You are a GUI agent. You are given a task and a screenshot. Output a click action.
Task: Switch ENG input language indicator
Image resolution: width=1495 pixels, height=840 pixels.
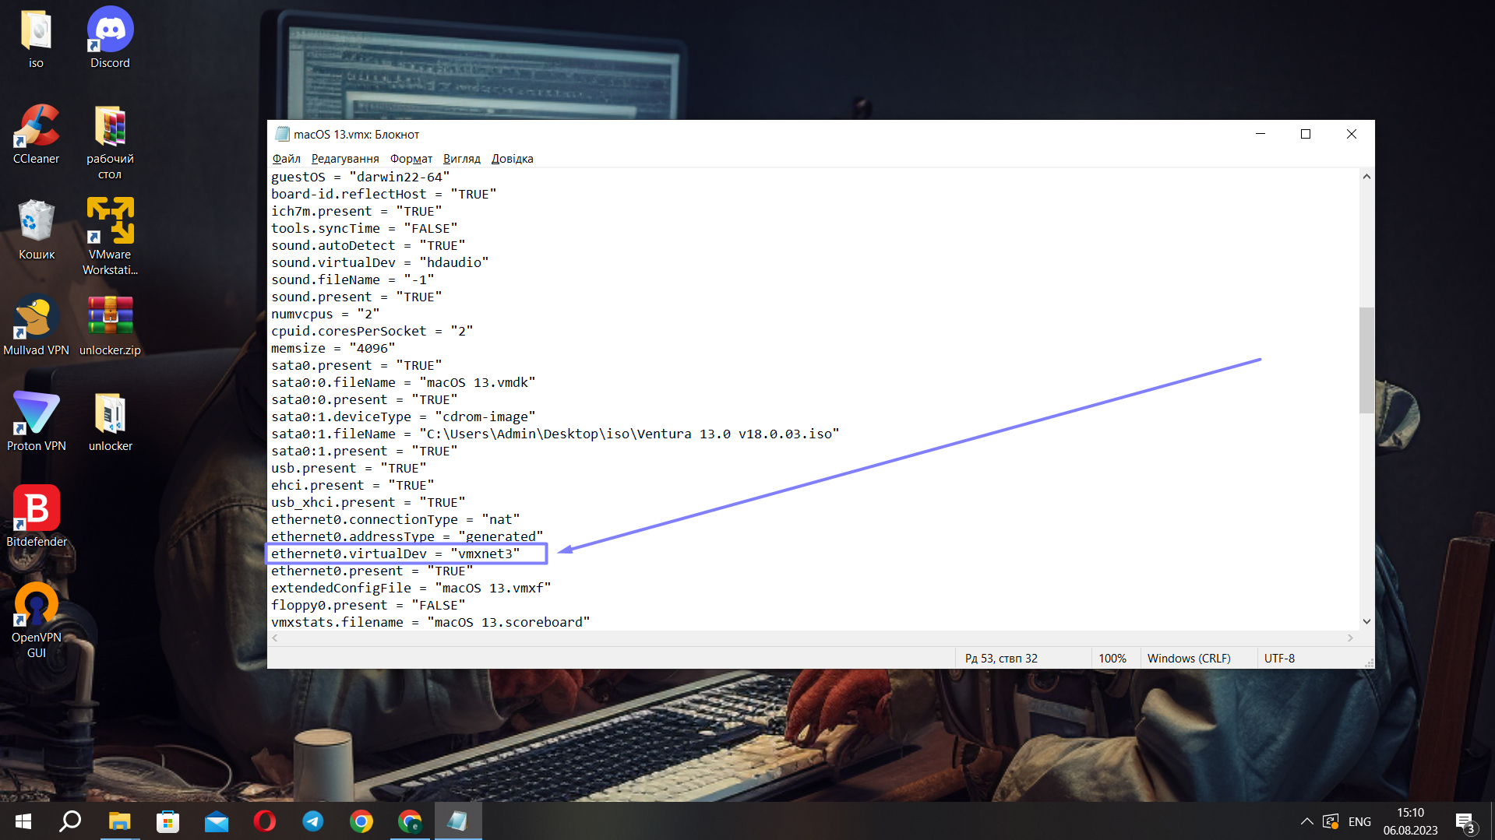click(x=1359, y=821)
